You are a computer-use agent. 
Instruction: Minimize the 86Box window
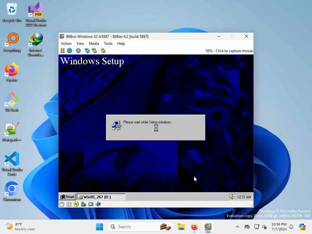(x=219, y=37)
